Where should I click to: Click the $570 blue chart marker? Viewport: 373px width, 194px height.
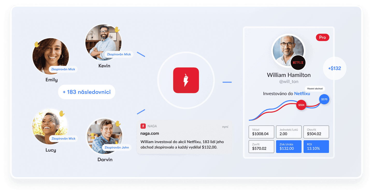click(x=324, y=99)
